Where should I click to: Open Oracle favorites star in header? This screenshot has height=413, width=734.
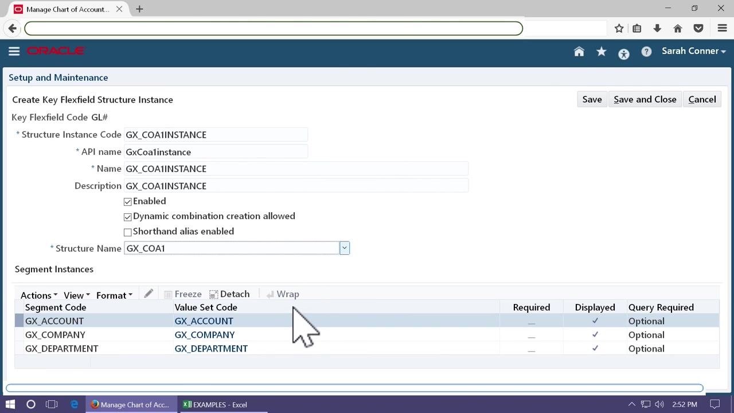[602, 52]
